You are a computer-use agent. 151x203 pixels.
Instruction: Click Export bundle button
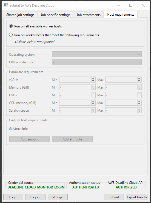coord(137,197)
